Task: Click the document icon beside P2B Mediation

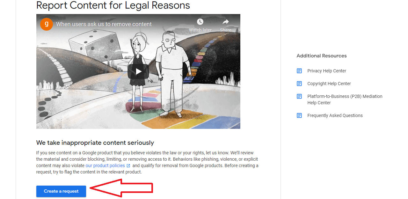Action: pyautogui.click(x=299, y=96)
